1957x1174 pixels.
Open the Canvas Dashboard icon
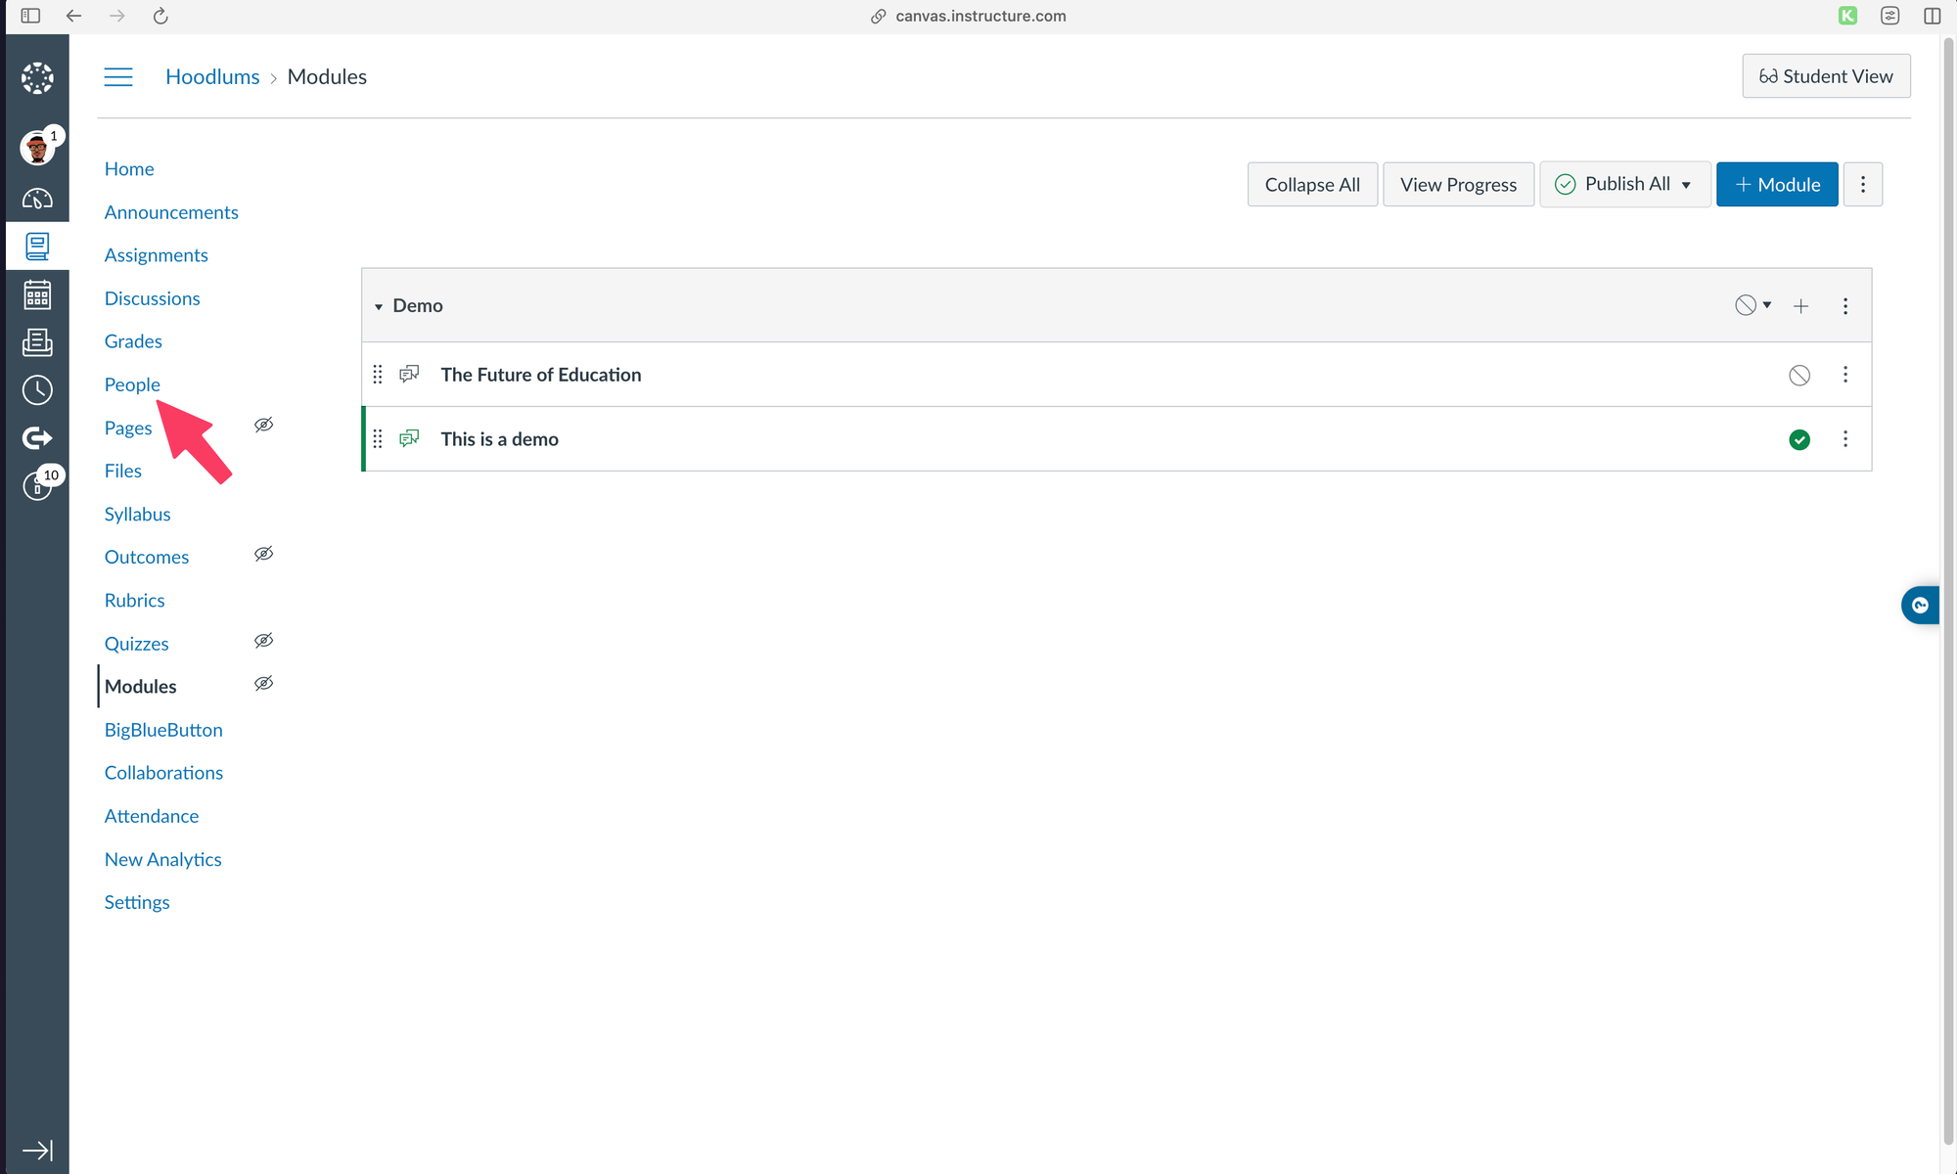tap(37, 199)
